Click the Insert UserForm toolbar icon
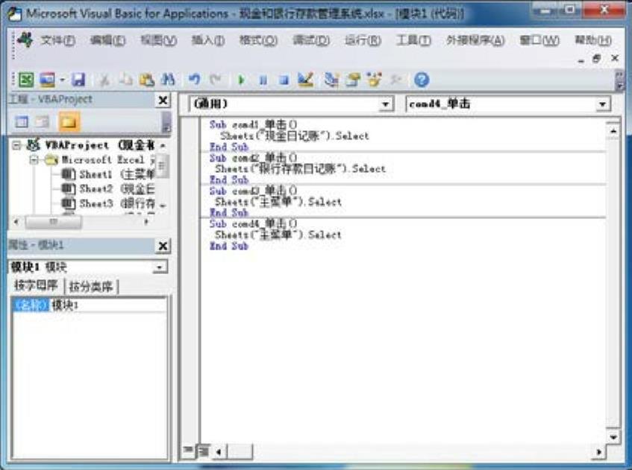The width and height of the screenshot is (632, 470). pyautogui.click(x=47, y=80)
